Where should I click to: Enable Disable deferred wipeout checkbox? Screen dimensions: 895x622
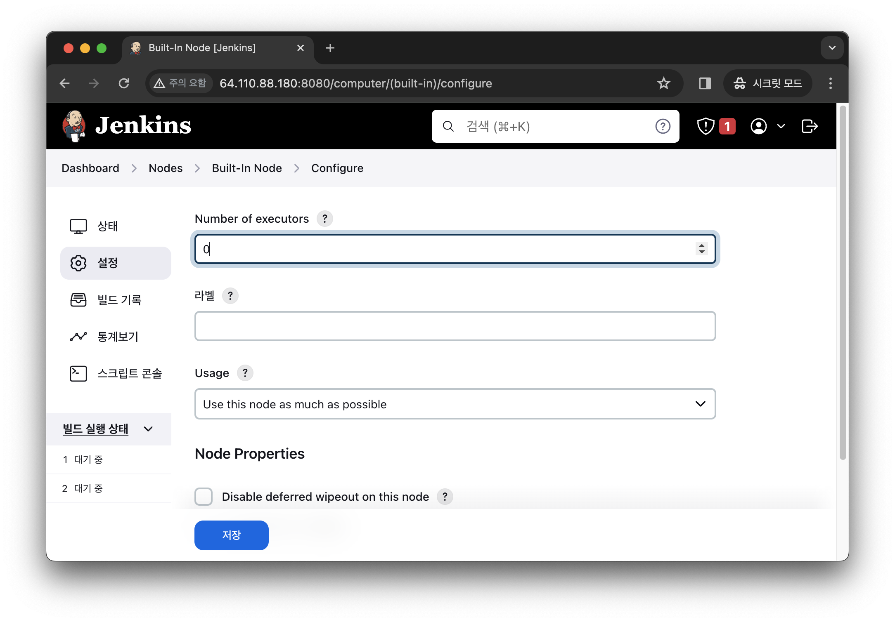pos(204,497)
